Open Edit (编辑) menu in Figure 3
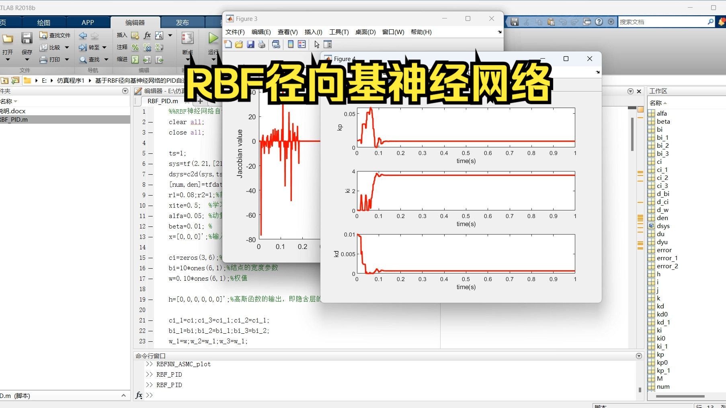Viewport: 726px width, 408px height. (261, 32)
